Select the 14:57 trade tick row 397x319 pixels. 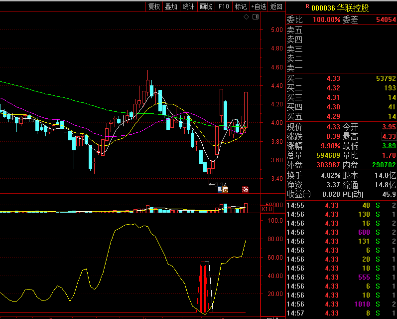(x=341, y=313)
